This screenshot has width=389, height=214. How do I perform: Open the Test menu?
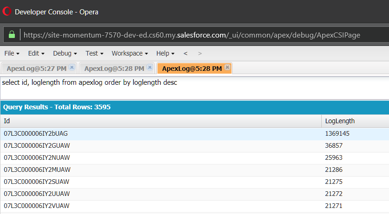(94, 54)
